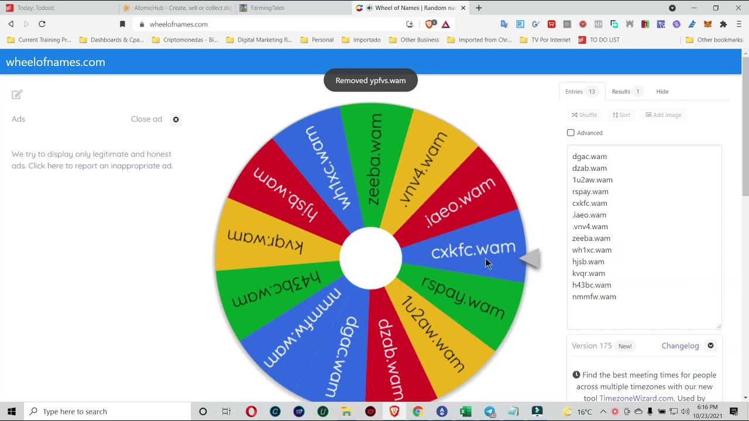Open the TO DO LIST bookmark
Image resolution: width=749 pixels, height=421 pixels.
(x=599, y=40)
